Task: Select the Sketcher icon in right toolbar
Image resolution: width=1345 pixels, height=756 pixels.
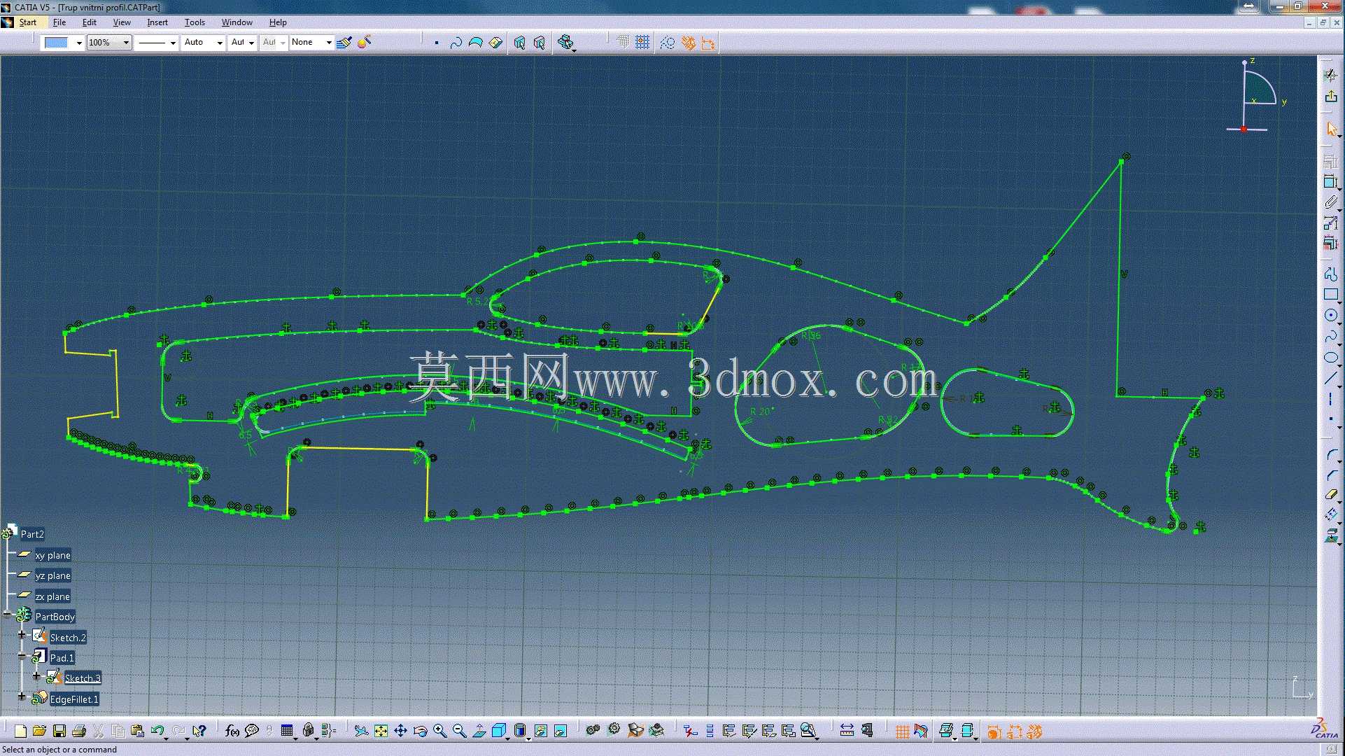Action: (x=1331, y=75)
